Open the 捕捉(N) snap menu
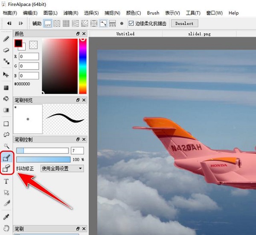 pos(112,13)
